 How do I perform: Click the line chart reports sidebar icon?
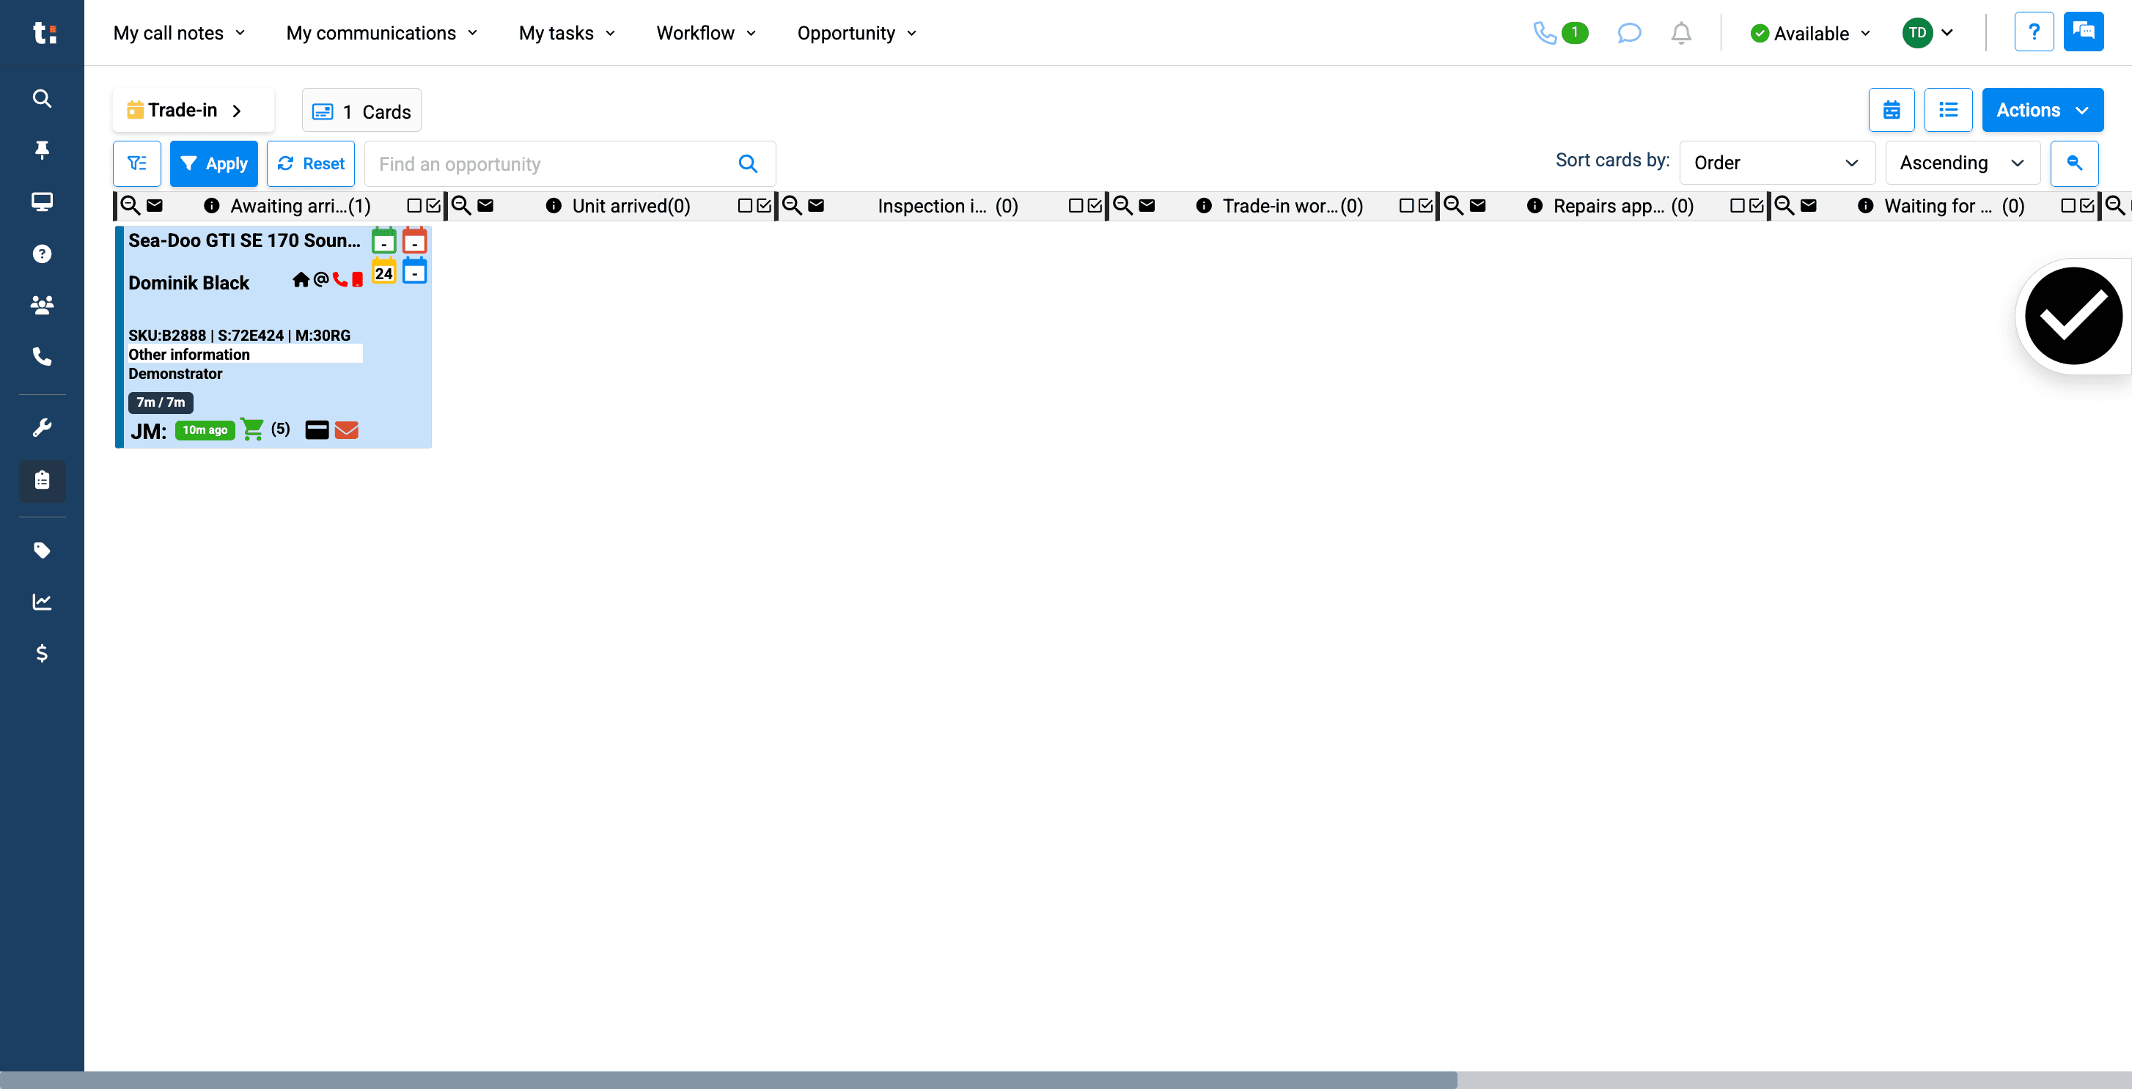coord(43,602)
